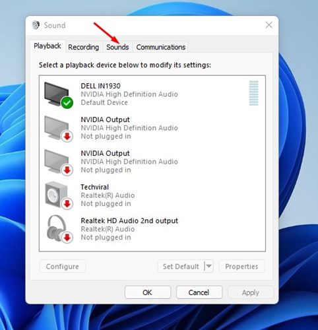This screenshot has width=318, height=330.
Task: Go to the Playback tab
Action: point(48,46)
